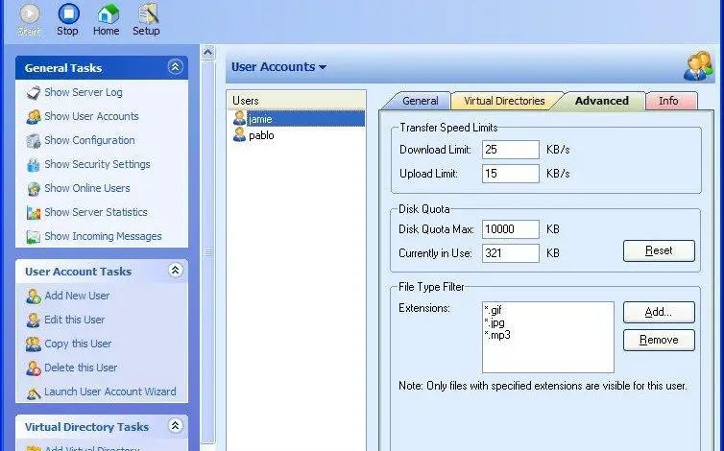Screen dimensions: 724x451
Task: Click the Disk Quota Max input field
Action: [510, 229]
